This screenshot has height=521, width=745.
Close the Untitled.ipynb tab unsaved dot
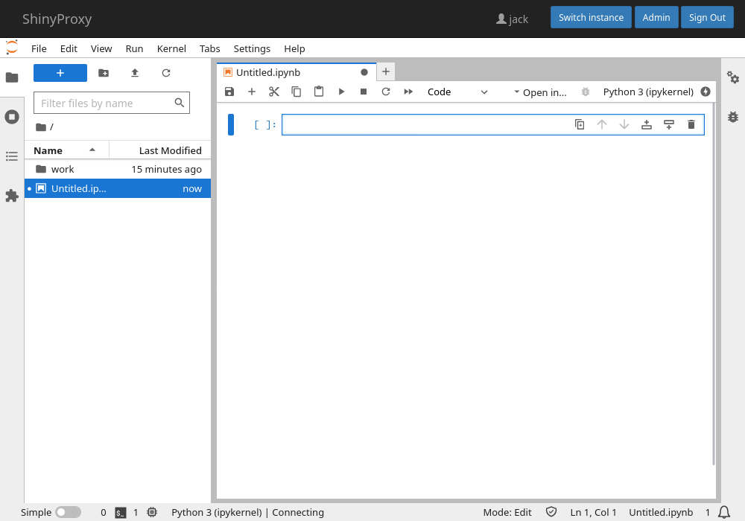pyautogui.click(x=364, y=73)
